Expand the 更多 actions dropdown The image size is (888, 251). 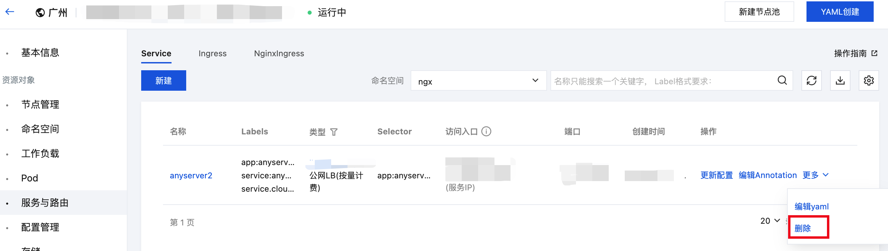tap(815, 175)
